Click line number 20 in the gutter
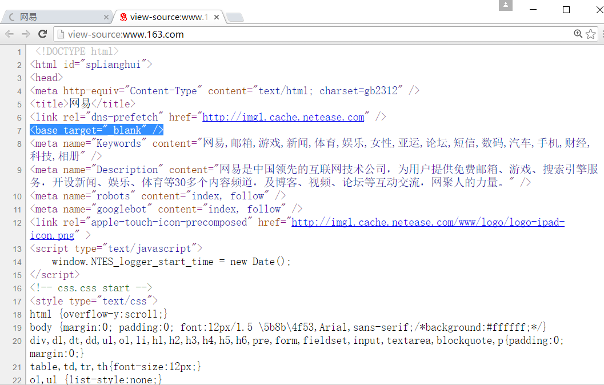 tap(17, 341)
